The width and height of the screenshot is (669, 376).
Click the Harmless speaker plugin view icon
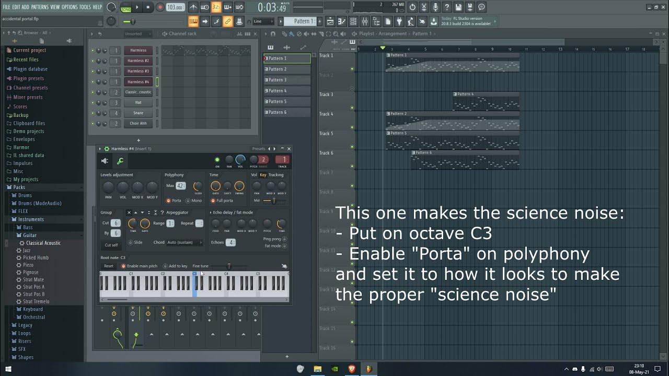coord(105,161)
